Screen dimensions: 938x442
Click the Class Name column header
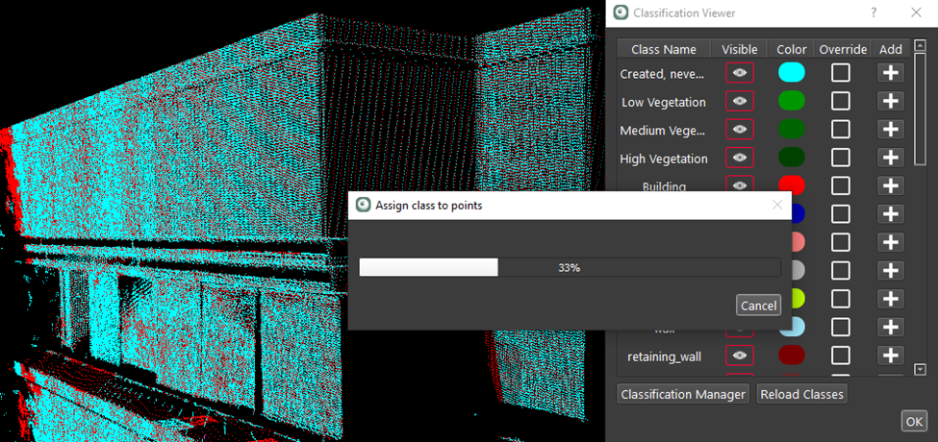pos(663,49)
